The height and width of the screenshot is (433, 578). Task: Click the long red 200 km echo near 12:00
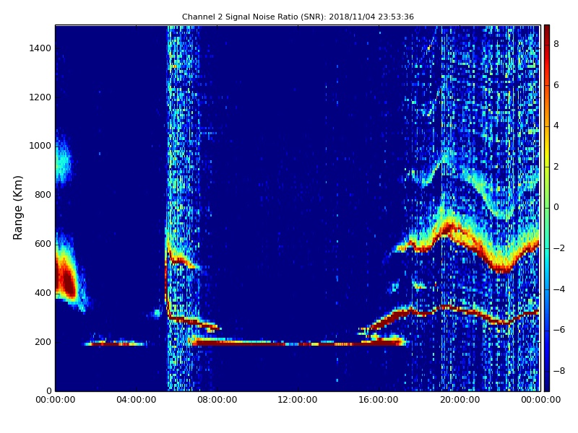click(298, 344)
